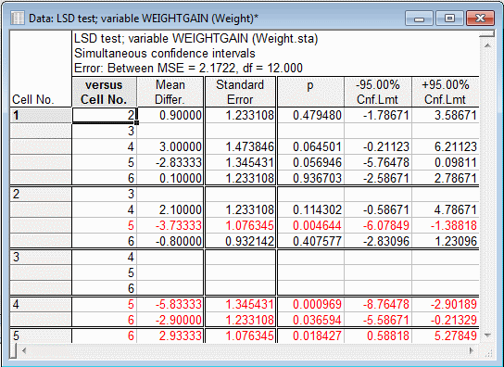Select the 'Mean Differ.' column header
This screenshot has height=367, width=504.
click(x=170, y=92)
